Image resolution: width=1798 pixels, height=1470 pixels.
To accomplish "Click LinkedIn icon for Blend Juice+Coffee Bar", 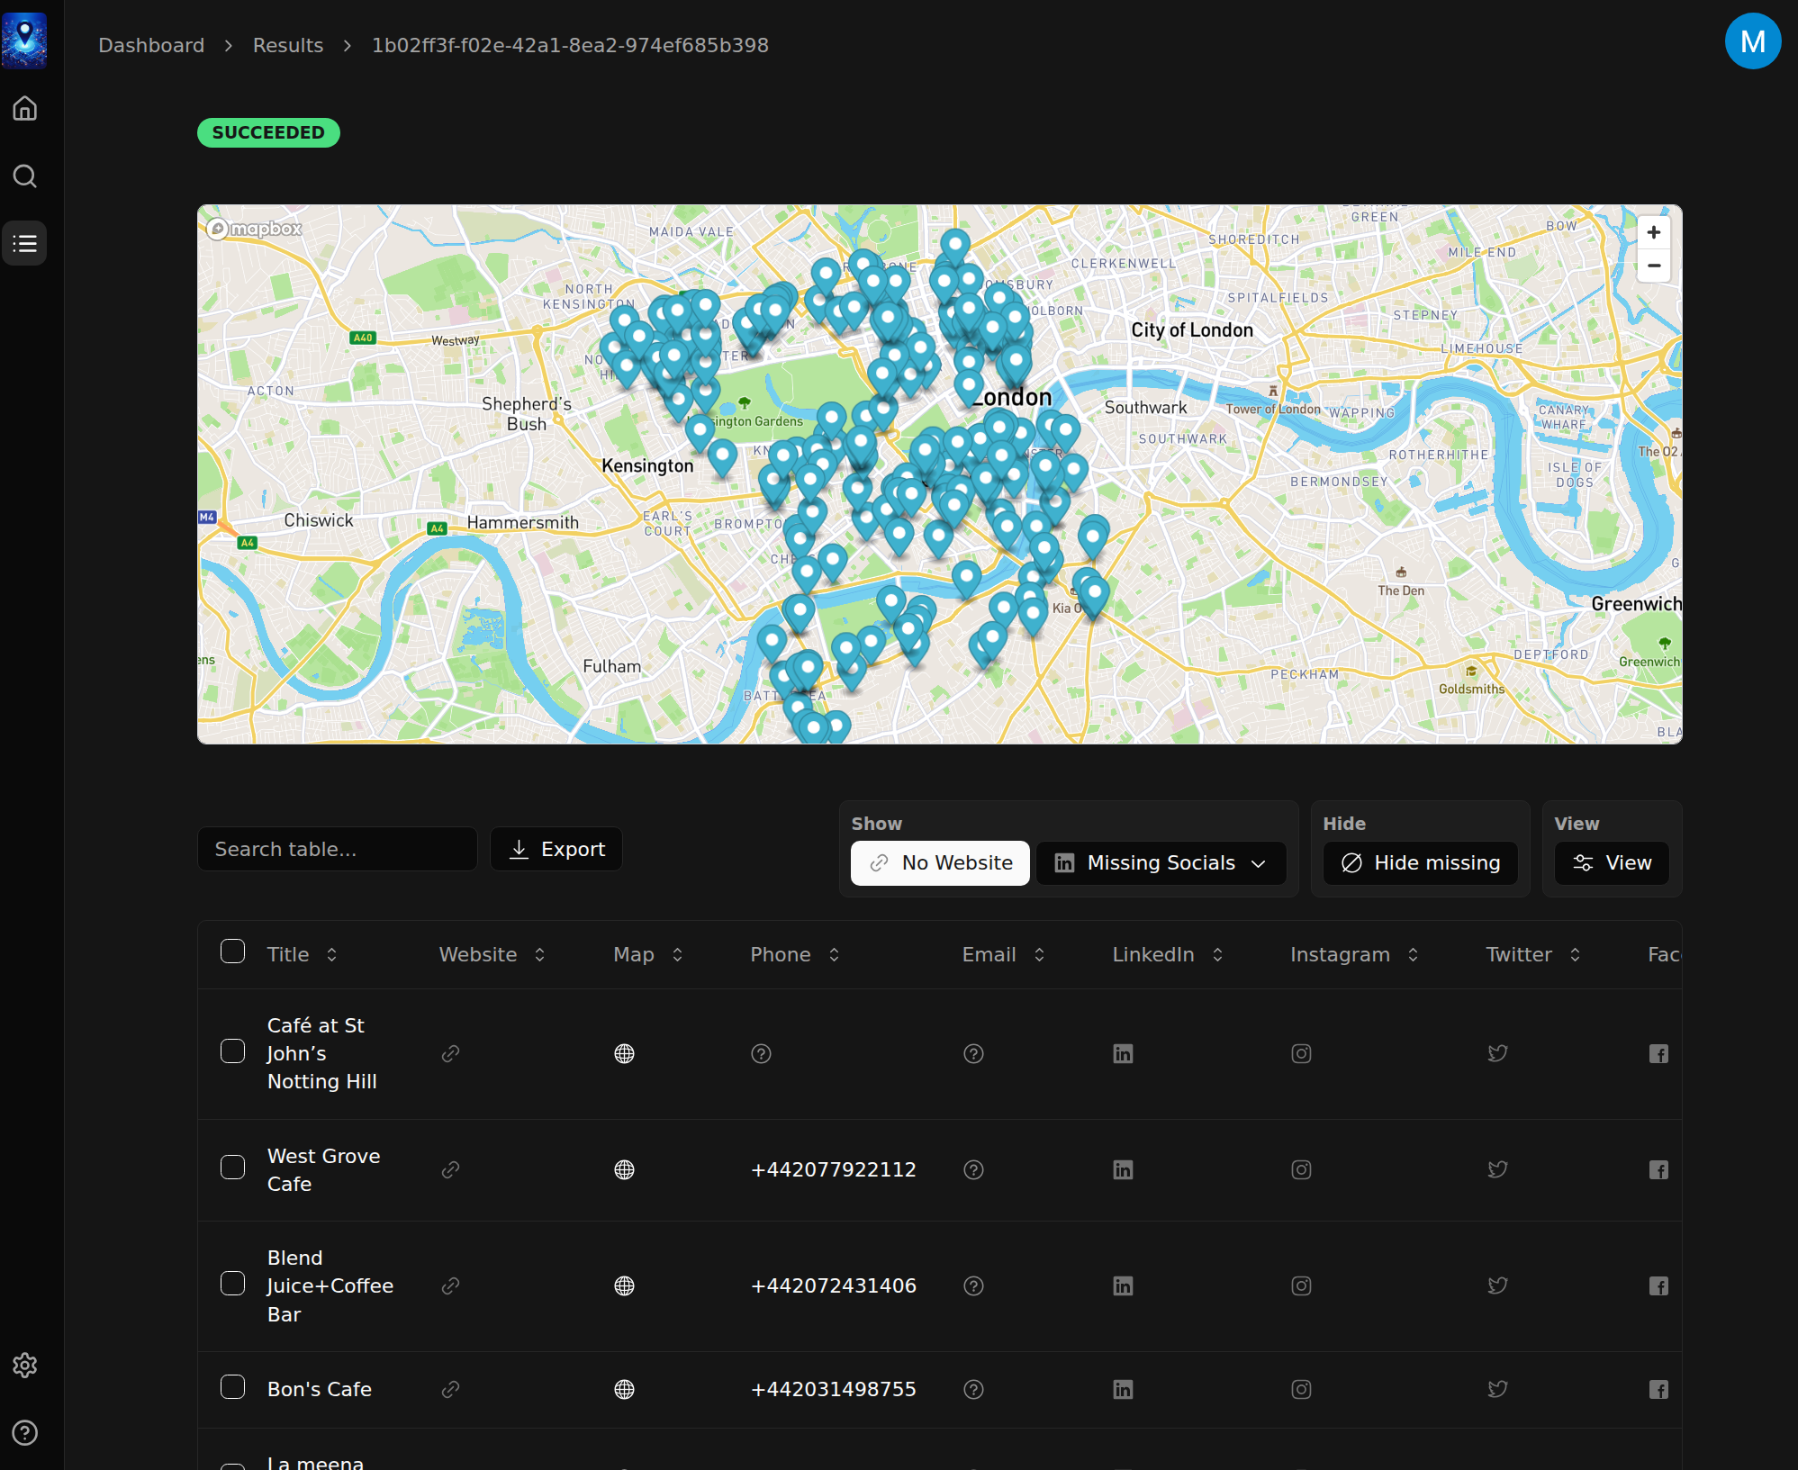I will [x=1123, y=1285].
